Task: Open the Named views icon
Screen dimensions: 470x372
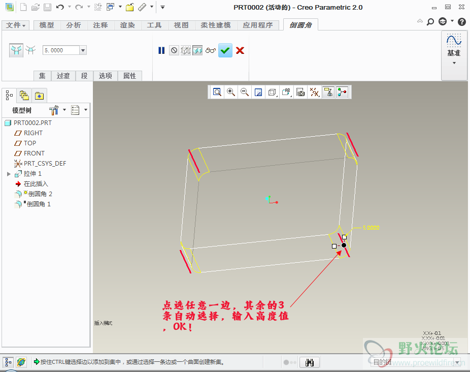Action: [286, 92]
